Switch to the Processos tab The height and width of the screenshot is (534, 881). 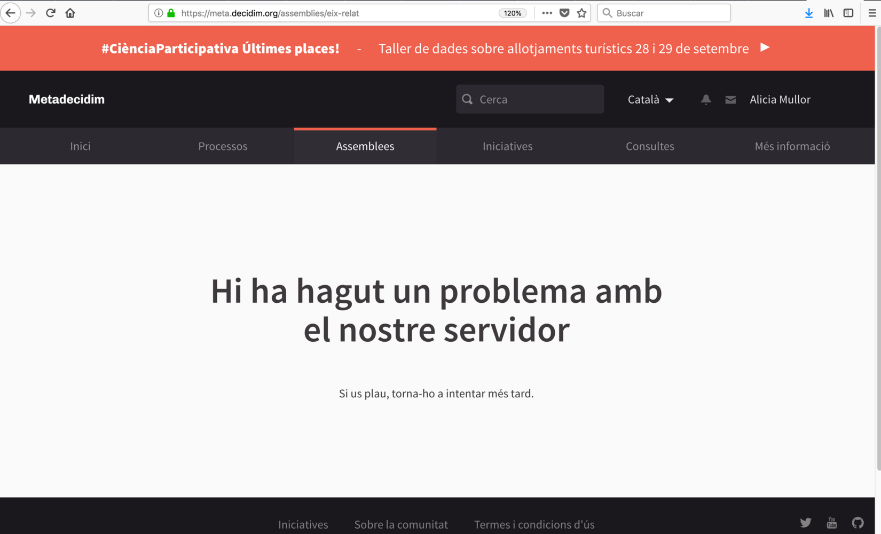click(x=223, y=146)
